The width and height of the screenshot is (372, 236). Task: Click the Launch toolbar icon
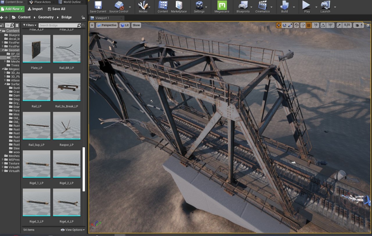(325, 5)
